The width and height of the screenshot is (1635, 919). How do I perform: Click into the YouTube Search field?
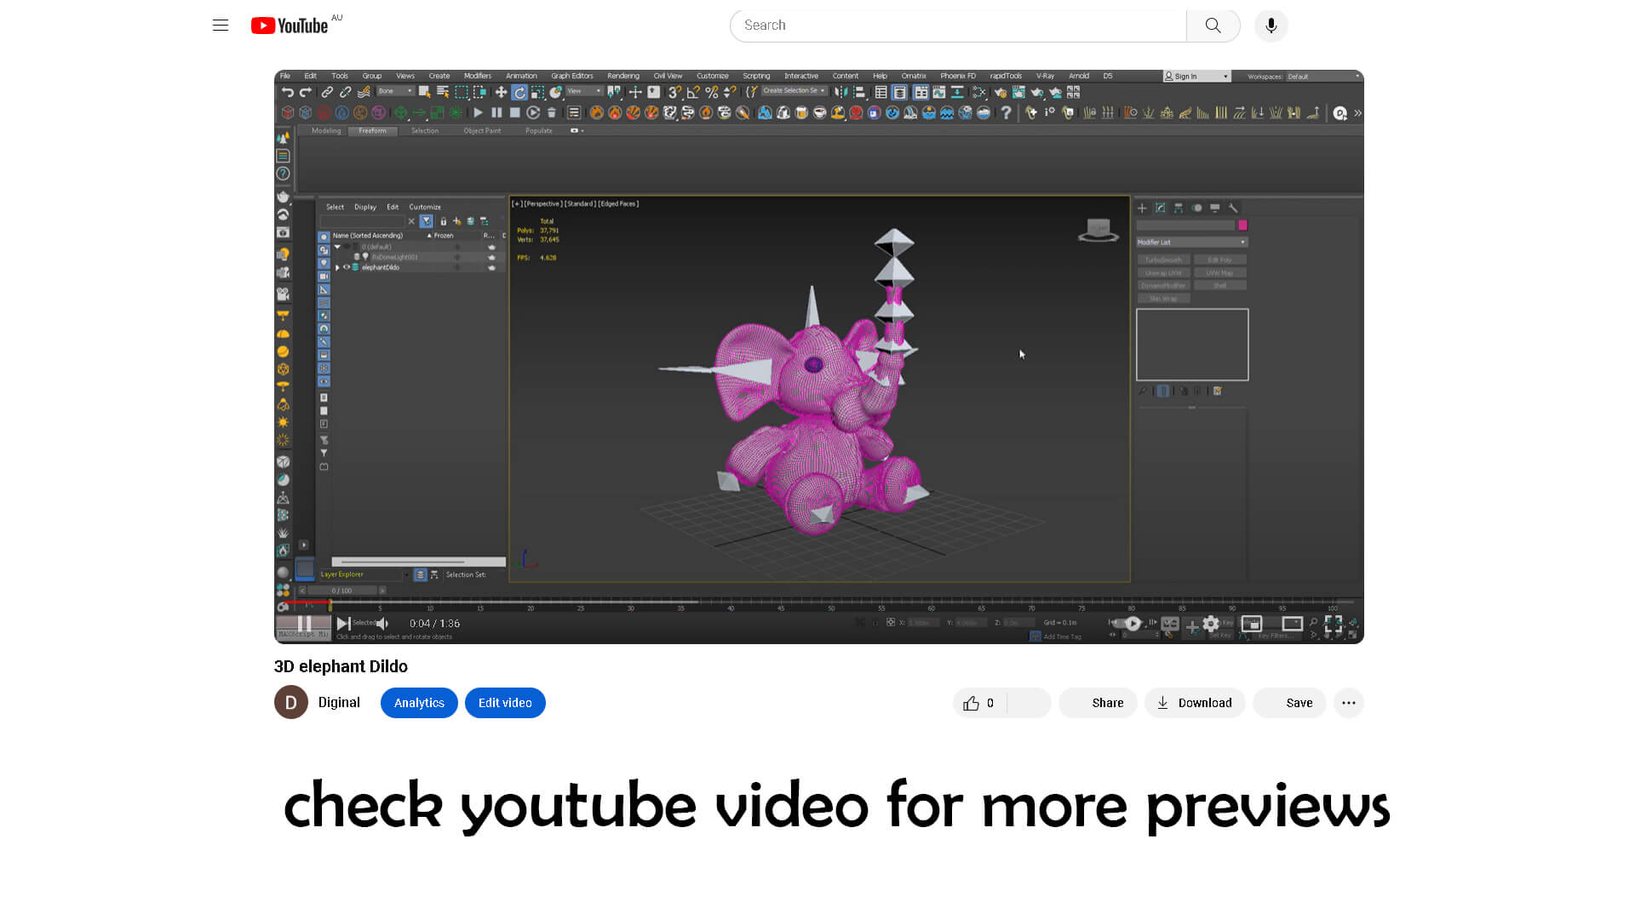coord(957,26)
